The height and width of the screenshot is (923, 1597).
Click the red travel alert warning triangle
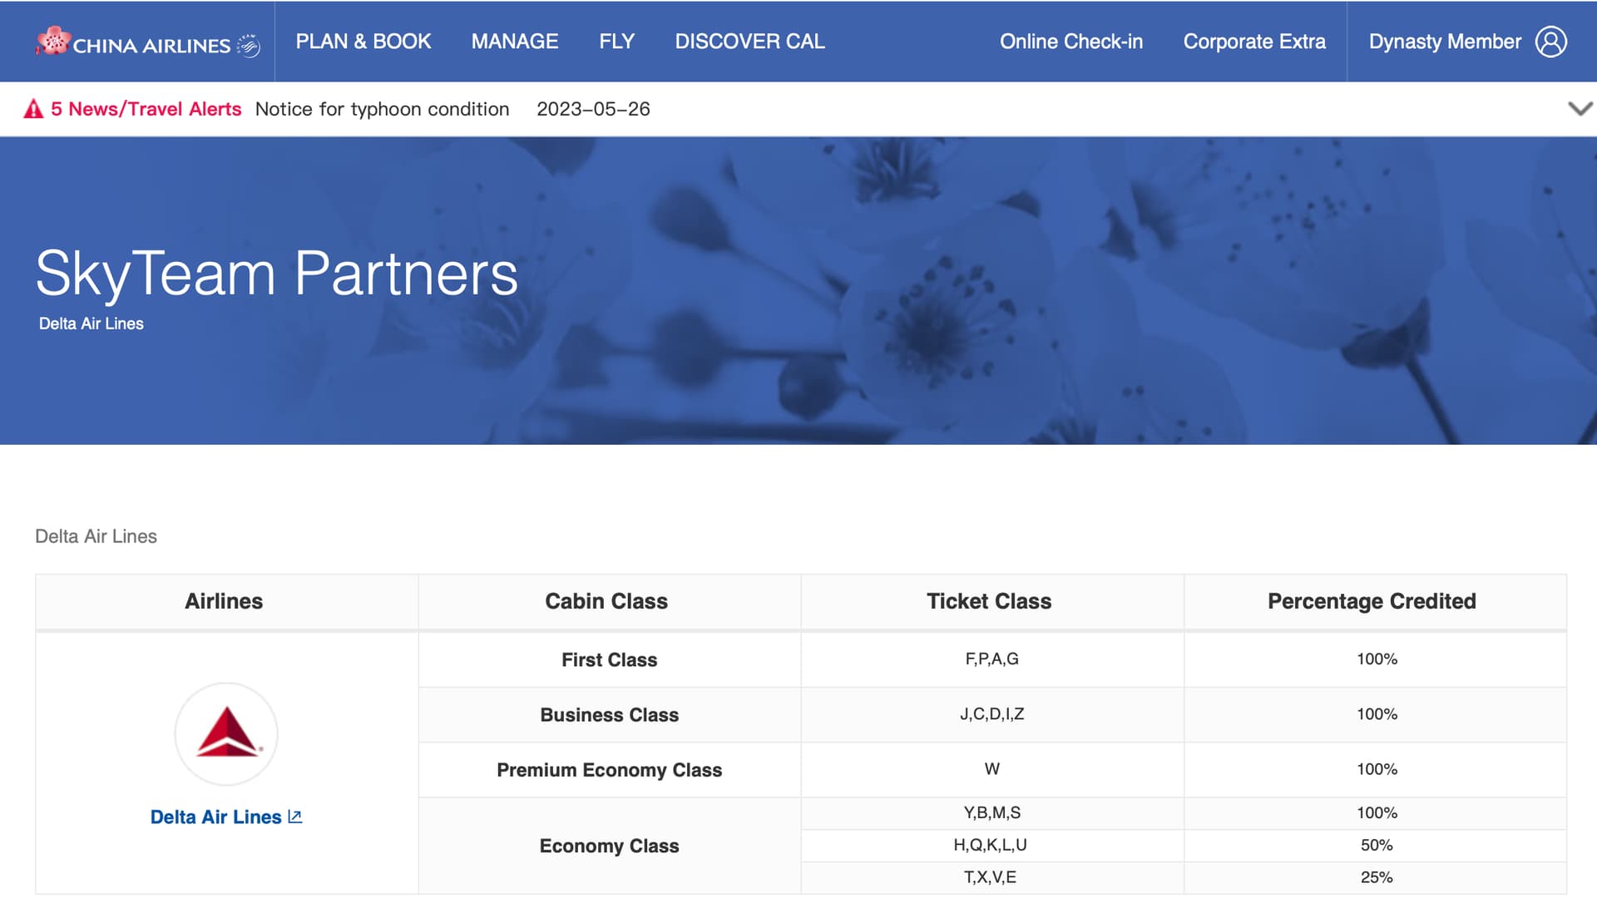33,109
